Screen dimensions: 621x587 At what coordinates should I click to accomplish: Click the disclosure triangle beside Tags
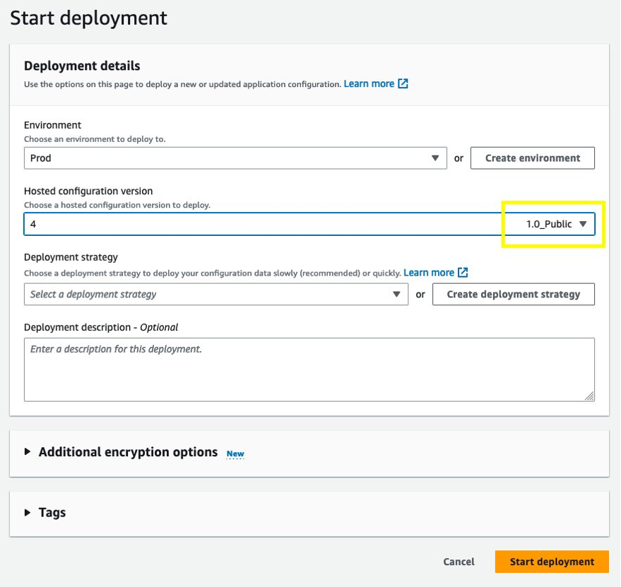click(x=26, y=513)
